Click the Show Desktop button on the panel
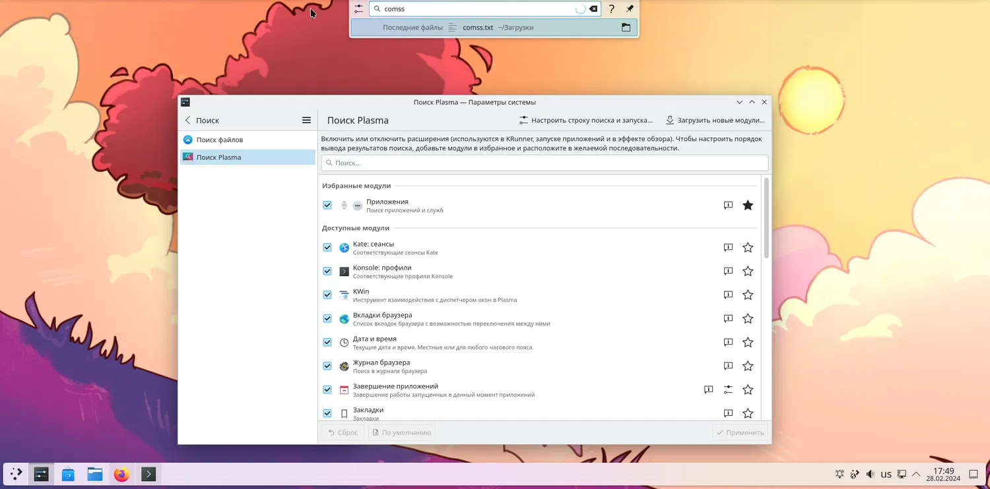 (973, 474)
